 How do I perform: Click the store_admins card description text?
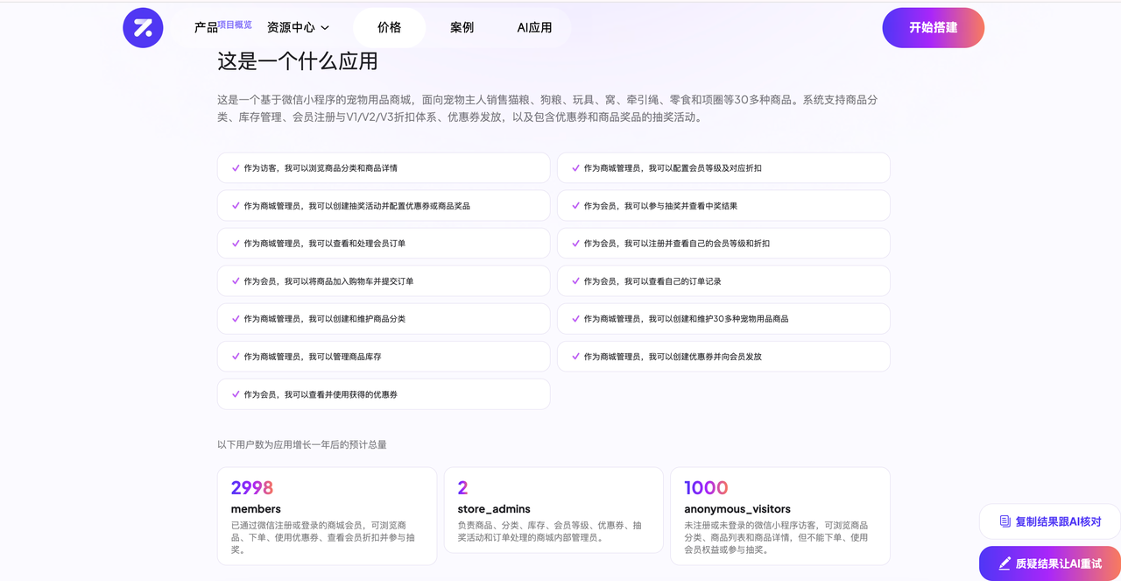point(550,531)
